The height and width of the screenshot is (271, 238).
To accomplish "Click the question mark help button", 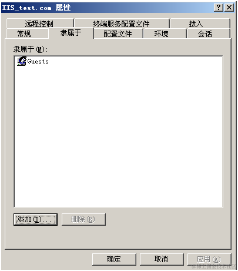I will pos(219,8).
